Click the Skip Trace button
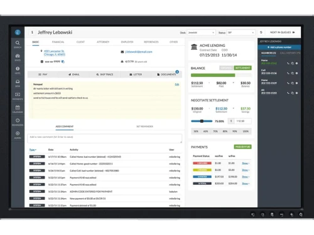Viewport: 314px width, 235px height. point(105,75)
